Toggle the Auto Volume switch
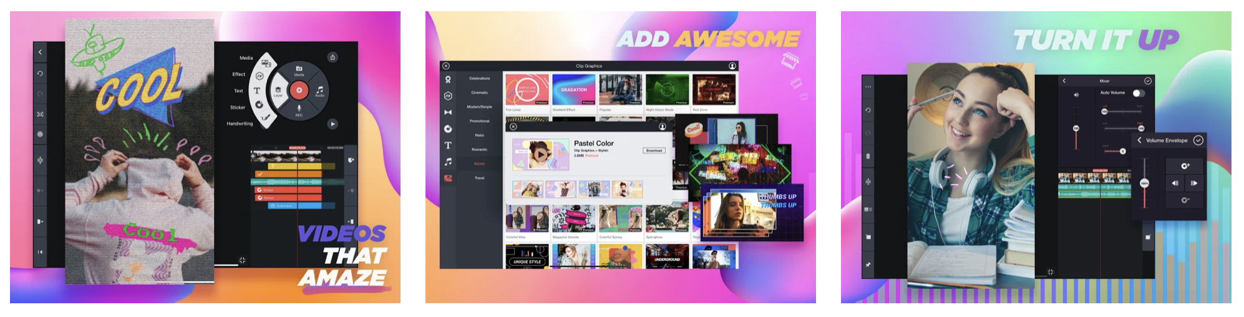1244x317 pixels. pos(1139,93)
